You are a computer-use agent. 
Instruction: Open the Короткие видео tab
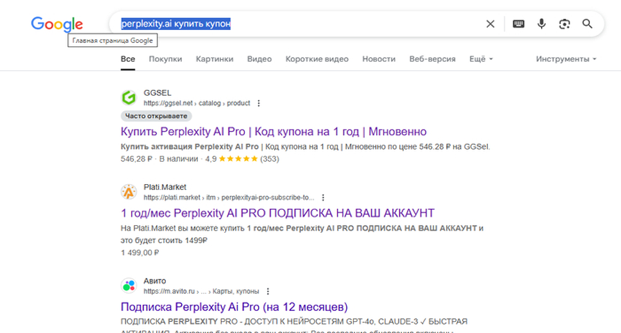point(317,59)
